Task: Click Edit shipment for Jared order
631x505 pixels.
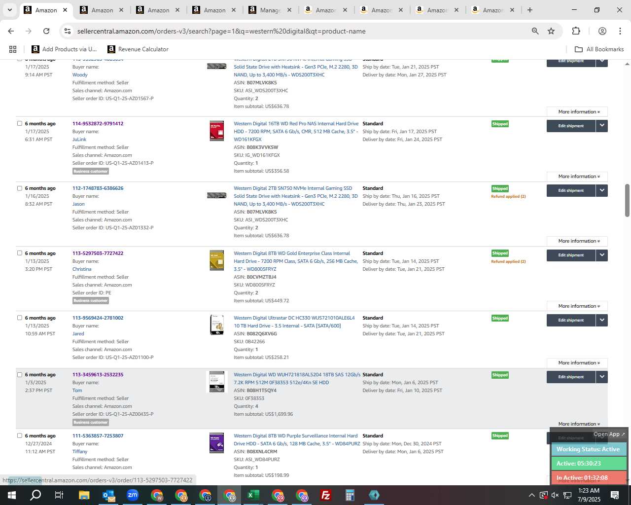Action: (571, 320)
